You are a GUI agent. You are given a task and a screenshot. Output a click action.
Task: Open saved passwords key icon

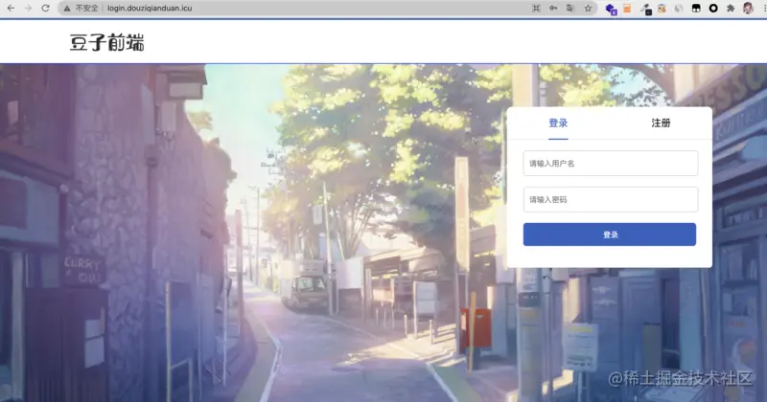[553, 9]
